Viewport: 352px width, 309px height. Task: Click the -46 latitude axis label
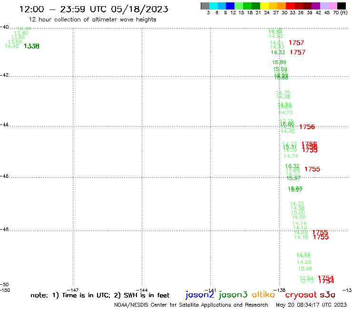click(x=4, y=176)
